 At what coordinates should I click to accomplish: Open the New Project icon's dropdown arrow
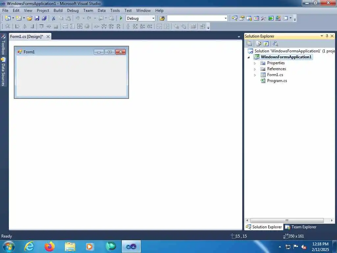[13, 18]
